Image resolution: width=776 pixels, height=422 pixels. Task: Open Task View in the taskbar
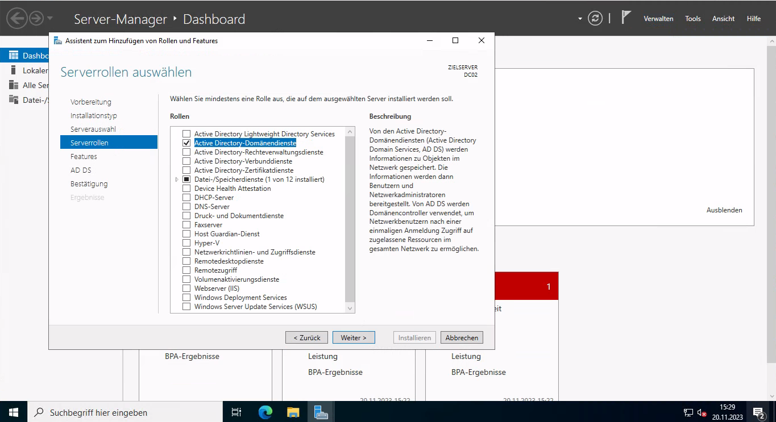click(236, 412)
